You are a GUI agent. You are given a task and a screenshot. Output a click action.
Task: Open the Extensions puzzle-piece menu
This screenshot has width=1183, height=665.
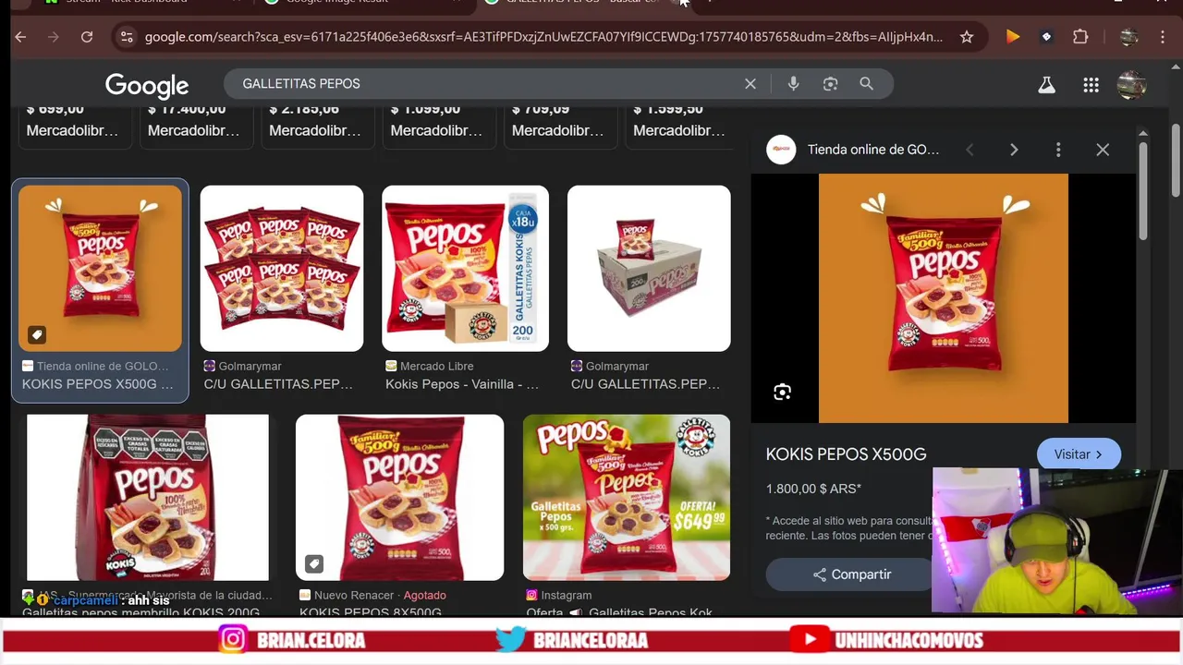(x=1080, y=37)
